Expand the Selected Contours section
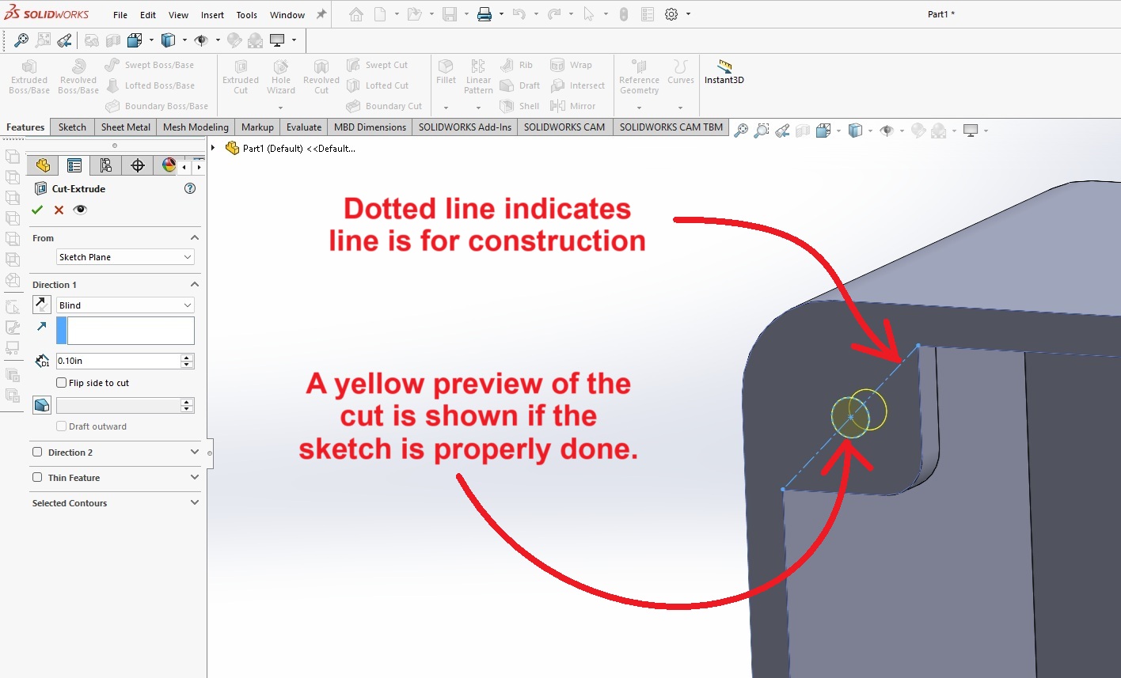1121x678 pixels. point(195,503)
